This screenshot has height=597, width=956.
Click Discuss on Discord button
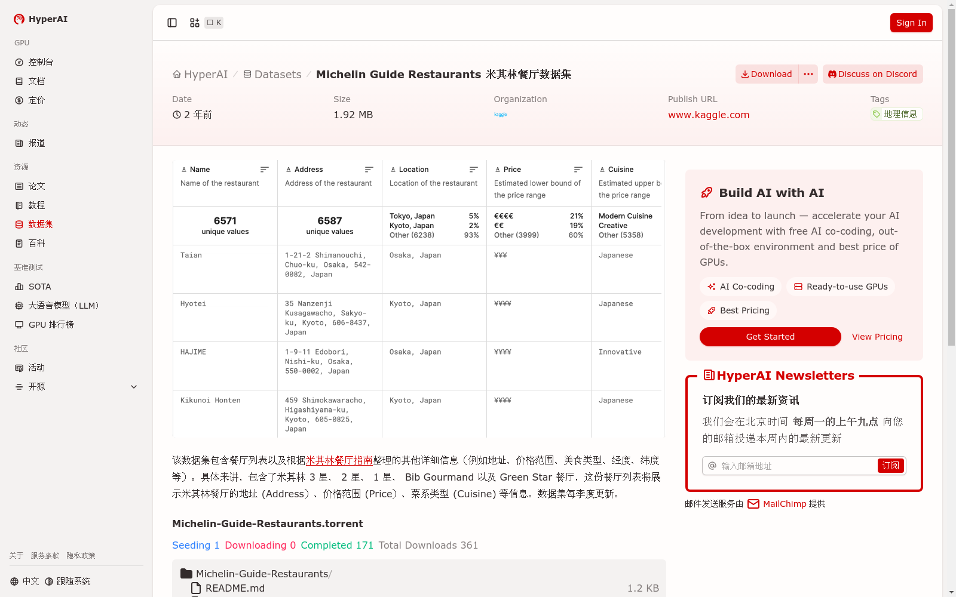point(872,74)
